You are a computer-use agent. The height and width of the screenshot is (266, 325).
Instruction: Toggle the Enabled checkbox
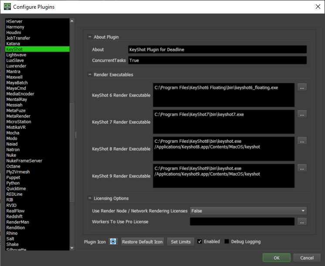pos(200,242)
